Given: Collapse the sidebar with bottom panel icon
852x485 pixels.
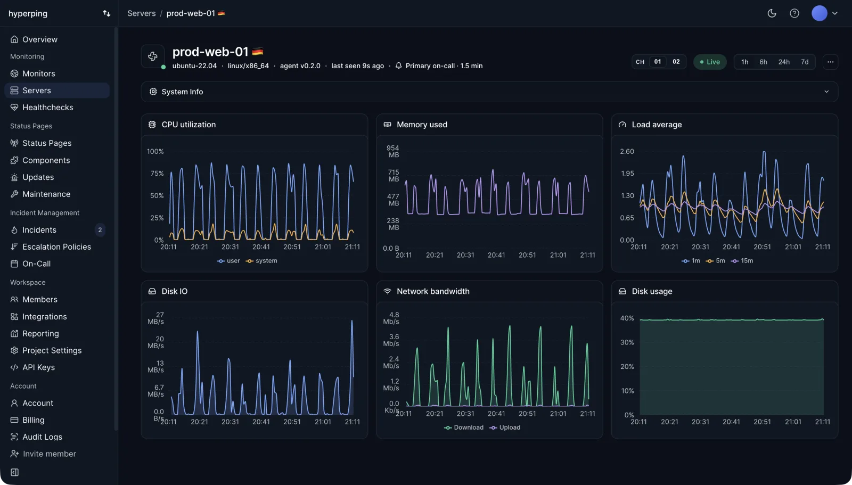Looking at the screenshot, I should [x=15, y=473].
